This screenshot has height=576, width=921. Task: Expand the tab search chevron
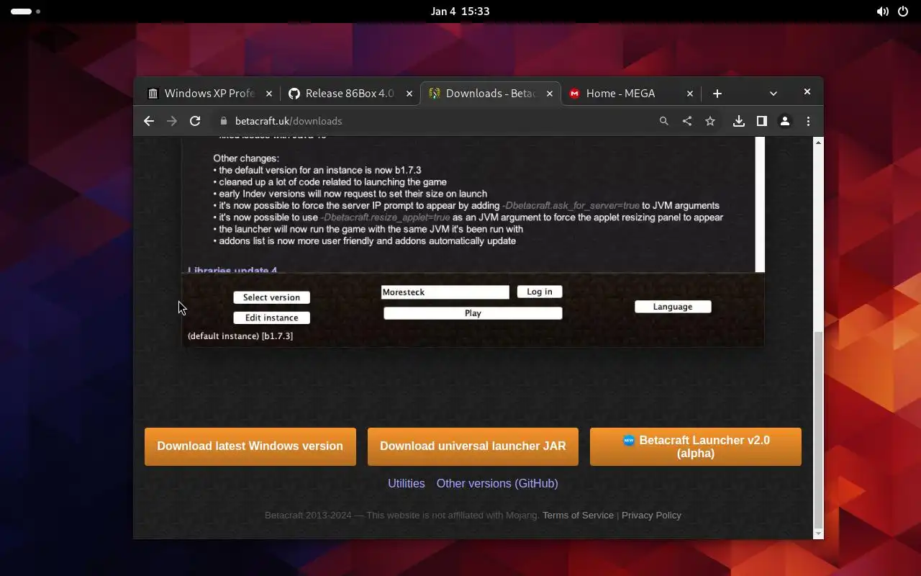(773, 94)
